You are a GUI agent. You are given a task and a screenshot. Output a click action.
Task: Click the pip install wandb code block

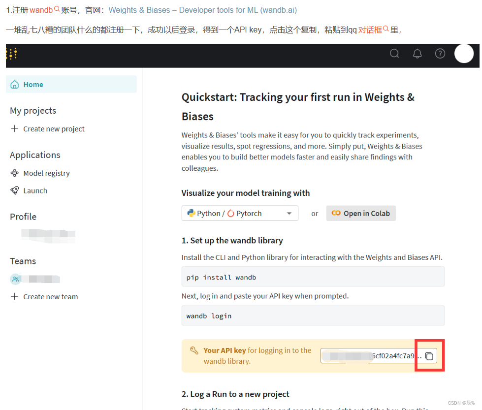click(x=313, y=277)
